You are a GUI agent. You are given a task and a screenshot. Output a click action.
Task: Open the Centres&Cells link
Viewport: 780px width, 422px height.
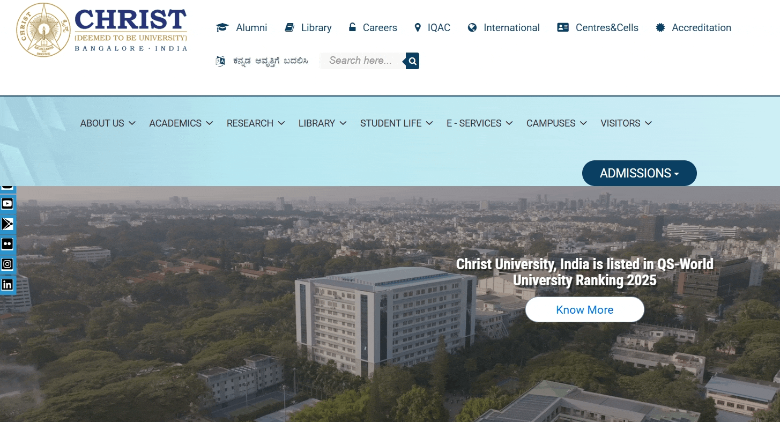pyautogui.click(x=607, y=27)
